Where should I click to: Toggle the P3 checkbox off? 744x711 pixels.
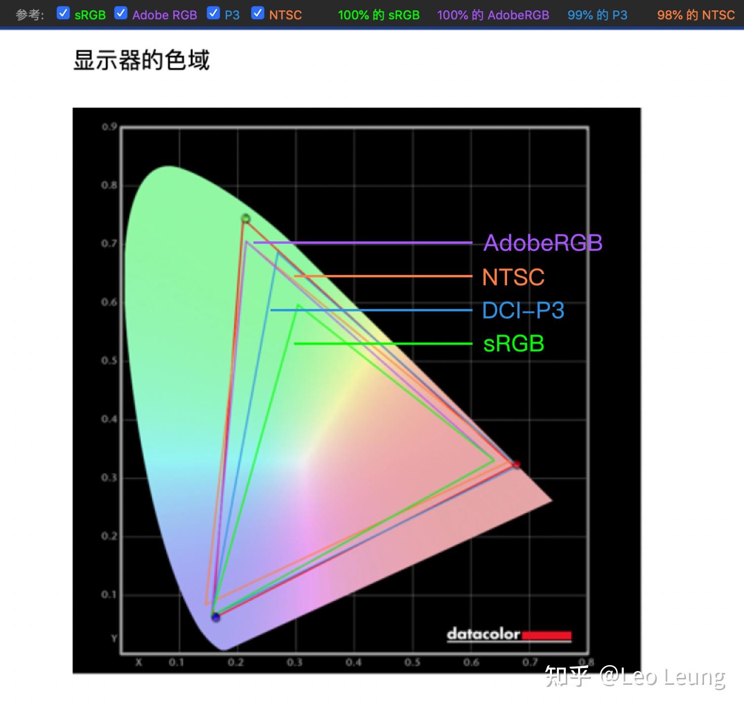[x=213, y=13]
